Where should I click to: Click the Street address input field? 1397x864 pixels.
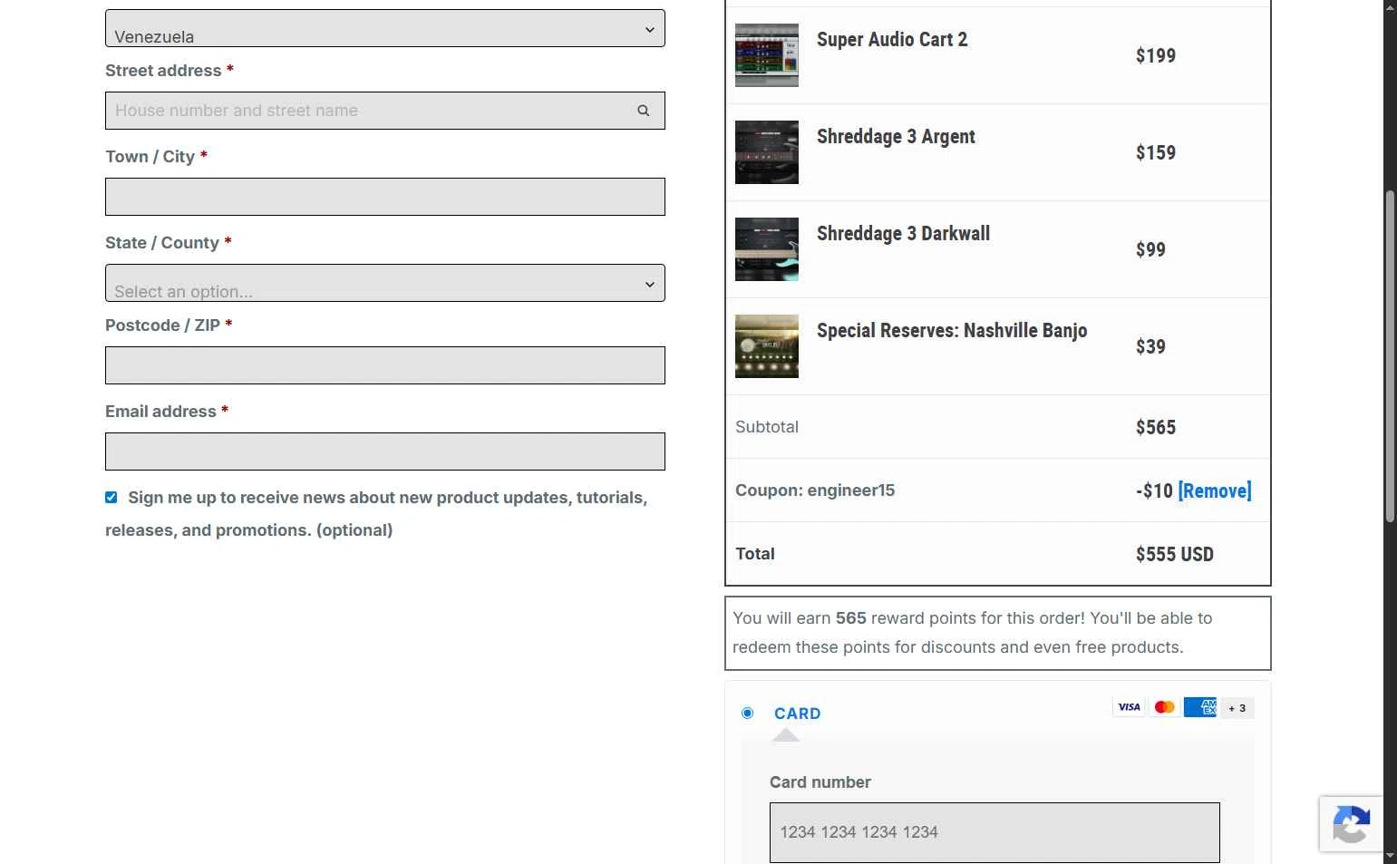[x=385, y=111]
